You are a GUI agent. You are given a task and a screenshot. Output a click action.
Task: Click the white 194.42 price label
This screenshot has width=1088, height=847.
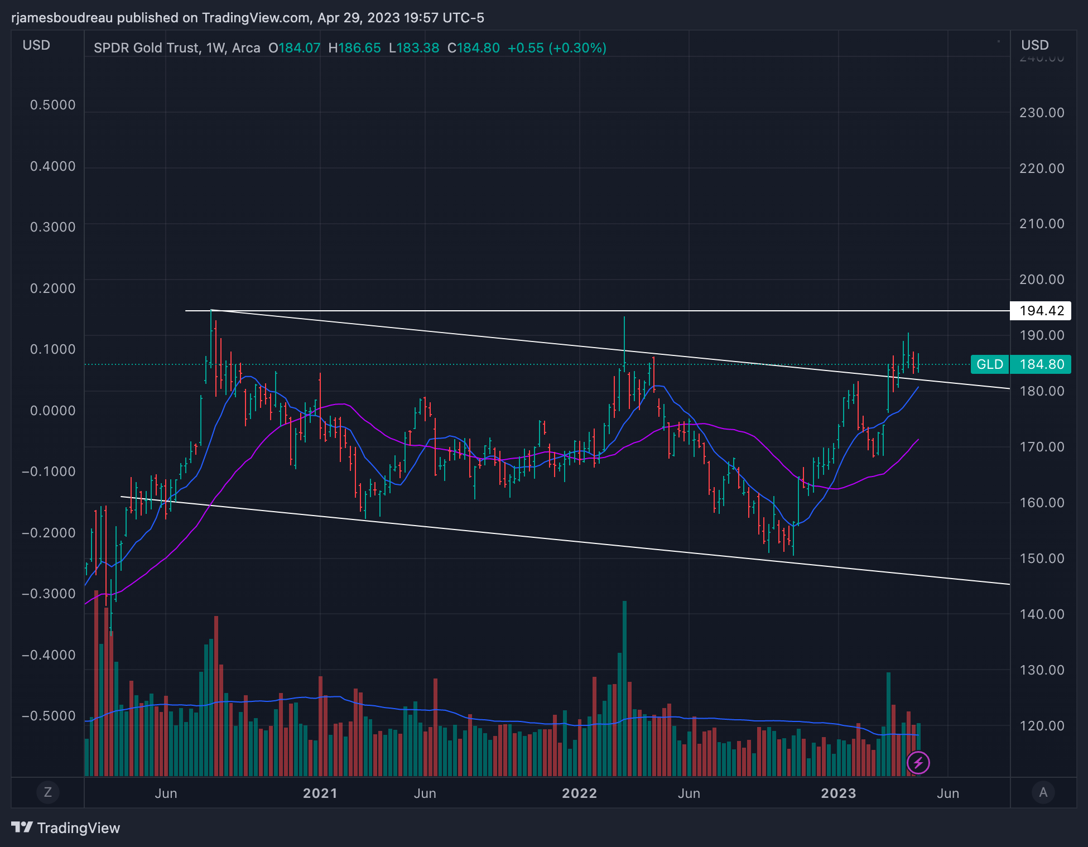tap(1041, 311)
